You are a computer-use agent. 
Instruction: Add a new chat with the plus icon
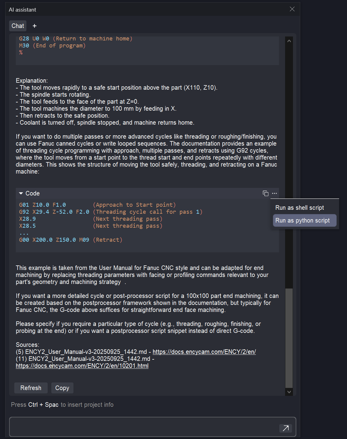[35, 26]
